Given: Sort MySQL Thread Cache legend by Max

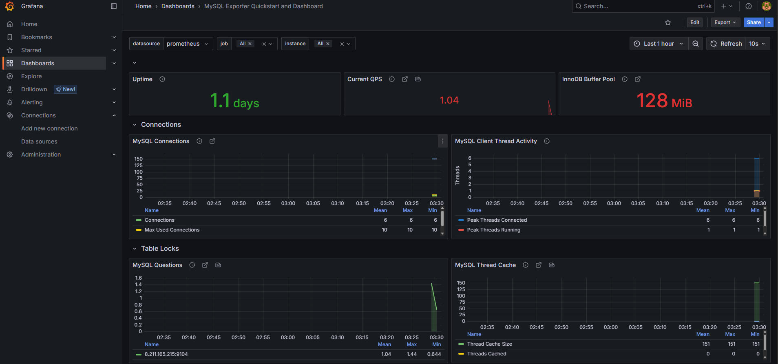Looking at the screenshot, I should tap(730, 334).
